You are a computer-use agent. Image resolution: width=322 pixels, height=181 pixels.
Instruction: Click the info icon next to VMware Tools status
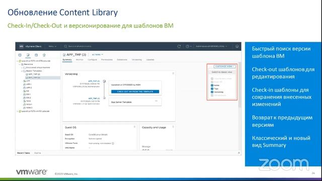[113, 143]
